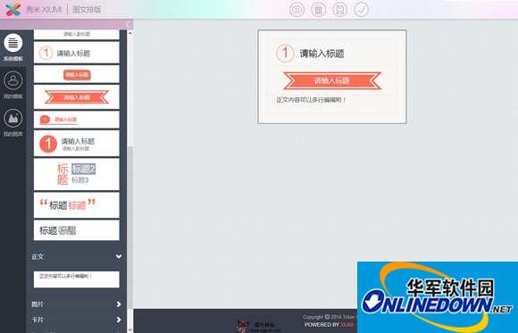Click the body text line in canvas
The width and height of the screenshot is (518, 333).
311,99
